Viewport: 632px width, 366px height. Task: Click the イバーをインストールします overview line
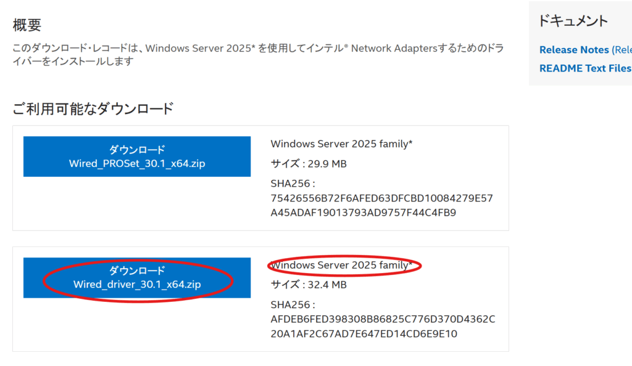coord(73,62)
